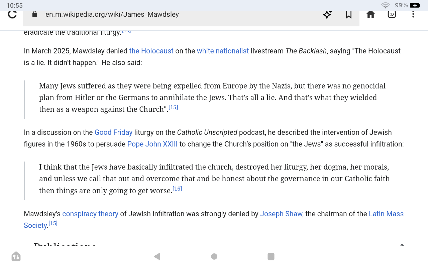The width and height of the screenshot is (428, 267).
Task: Tap italic 'Catholic Unscripted' podcast name
Action: tap(207, 132)
